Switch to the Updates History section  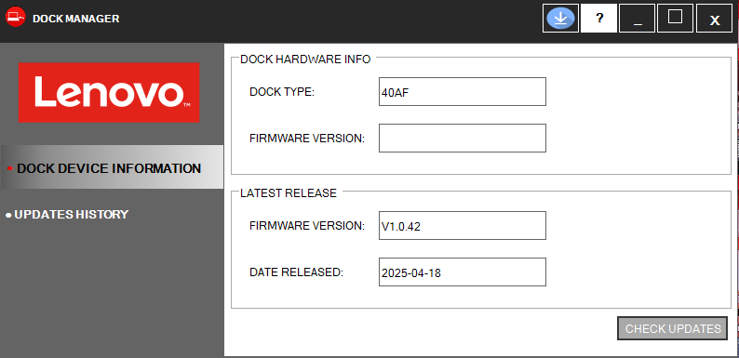pyautogui.click(x=71, y=214)
